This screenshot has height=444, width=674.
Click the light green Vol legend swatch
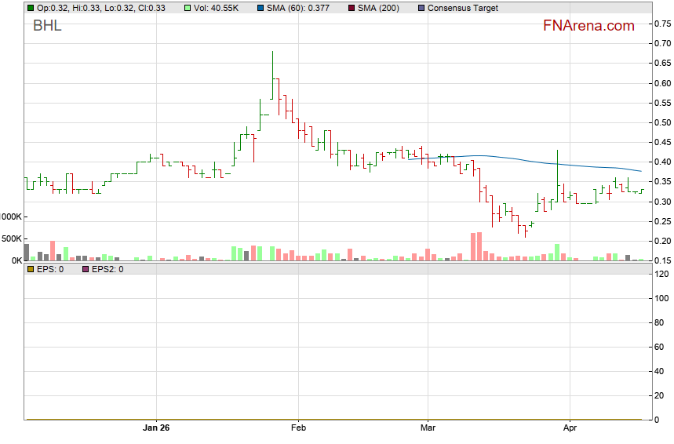(187, 9)
